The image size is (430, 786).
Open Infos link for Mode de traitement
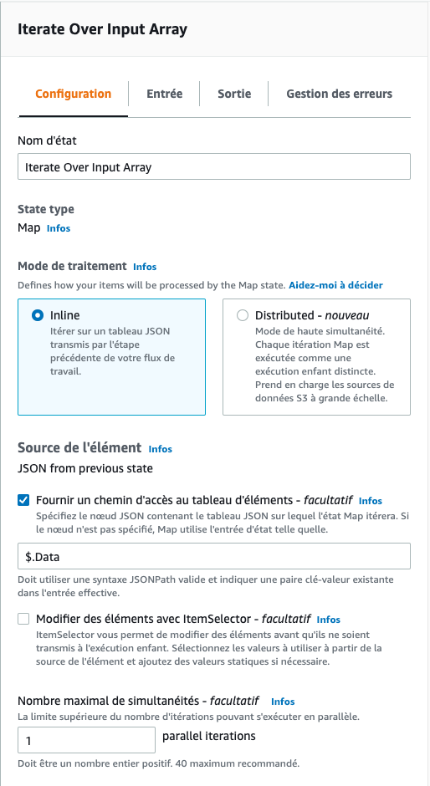[145, 267]
